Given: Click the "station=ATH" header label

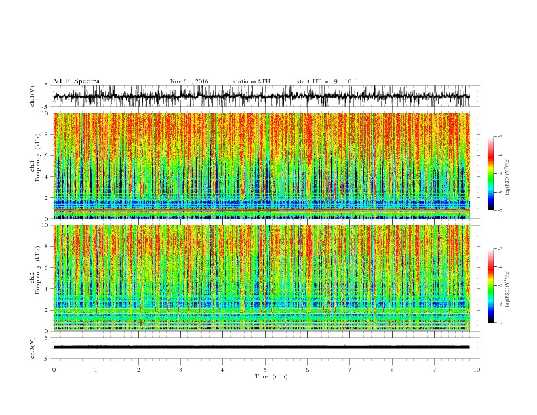Looking at the screenshot, I should (x=252, y=81).
